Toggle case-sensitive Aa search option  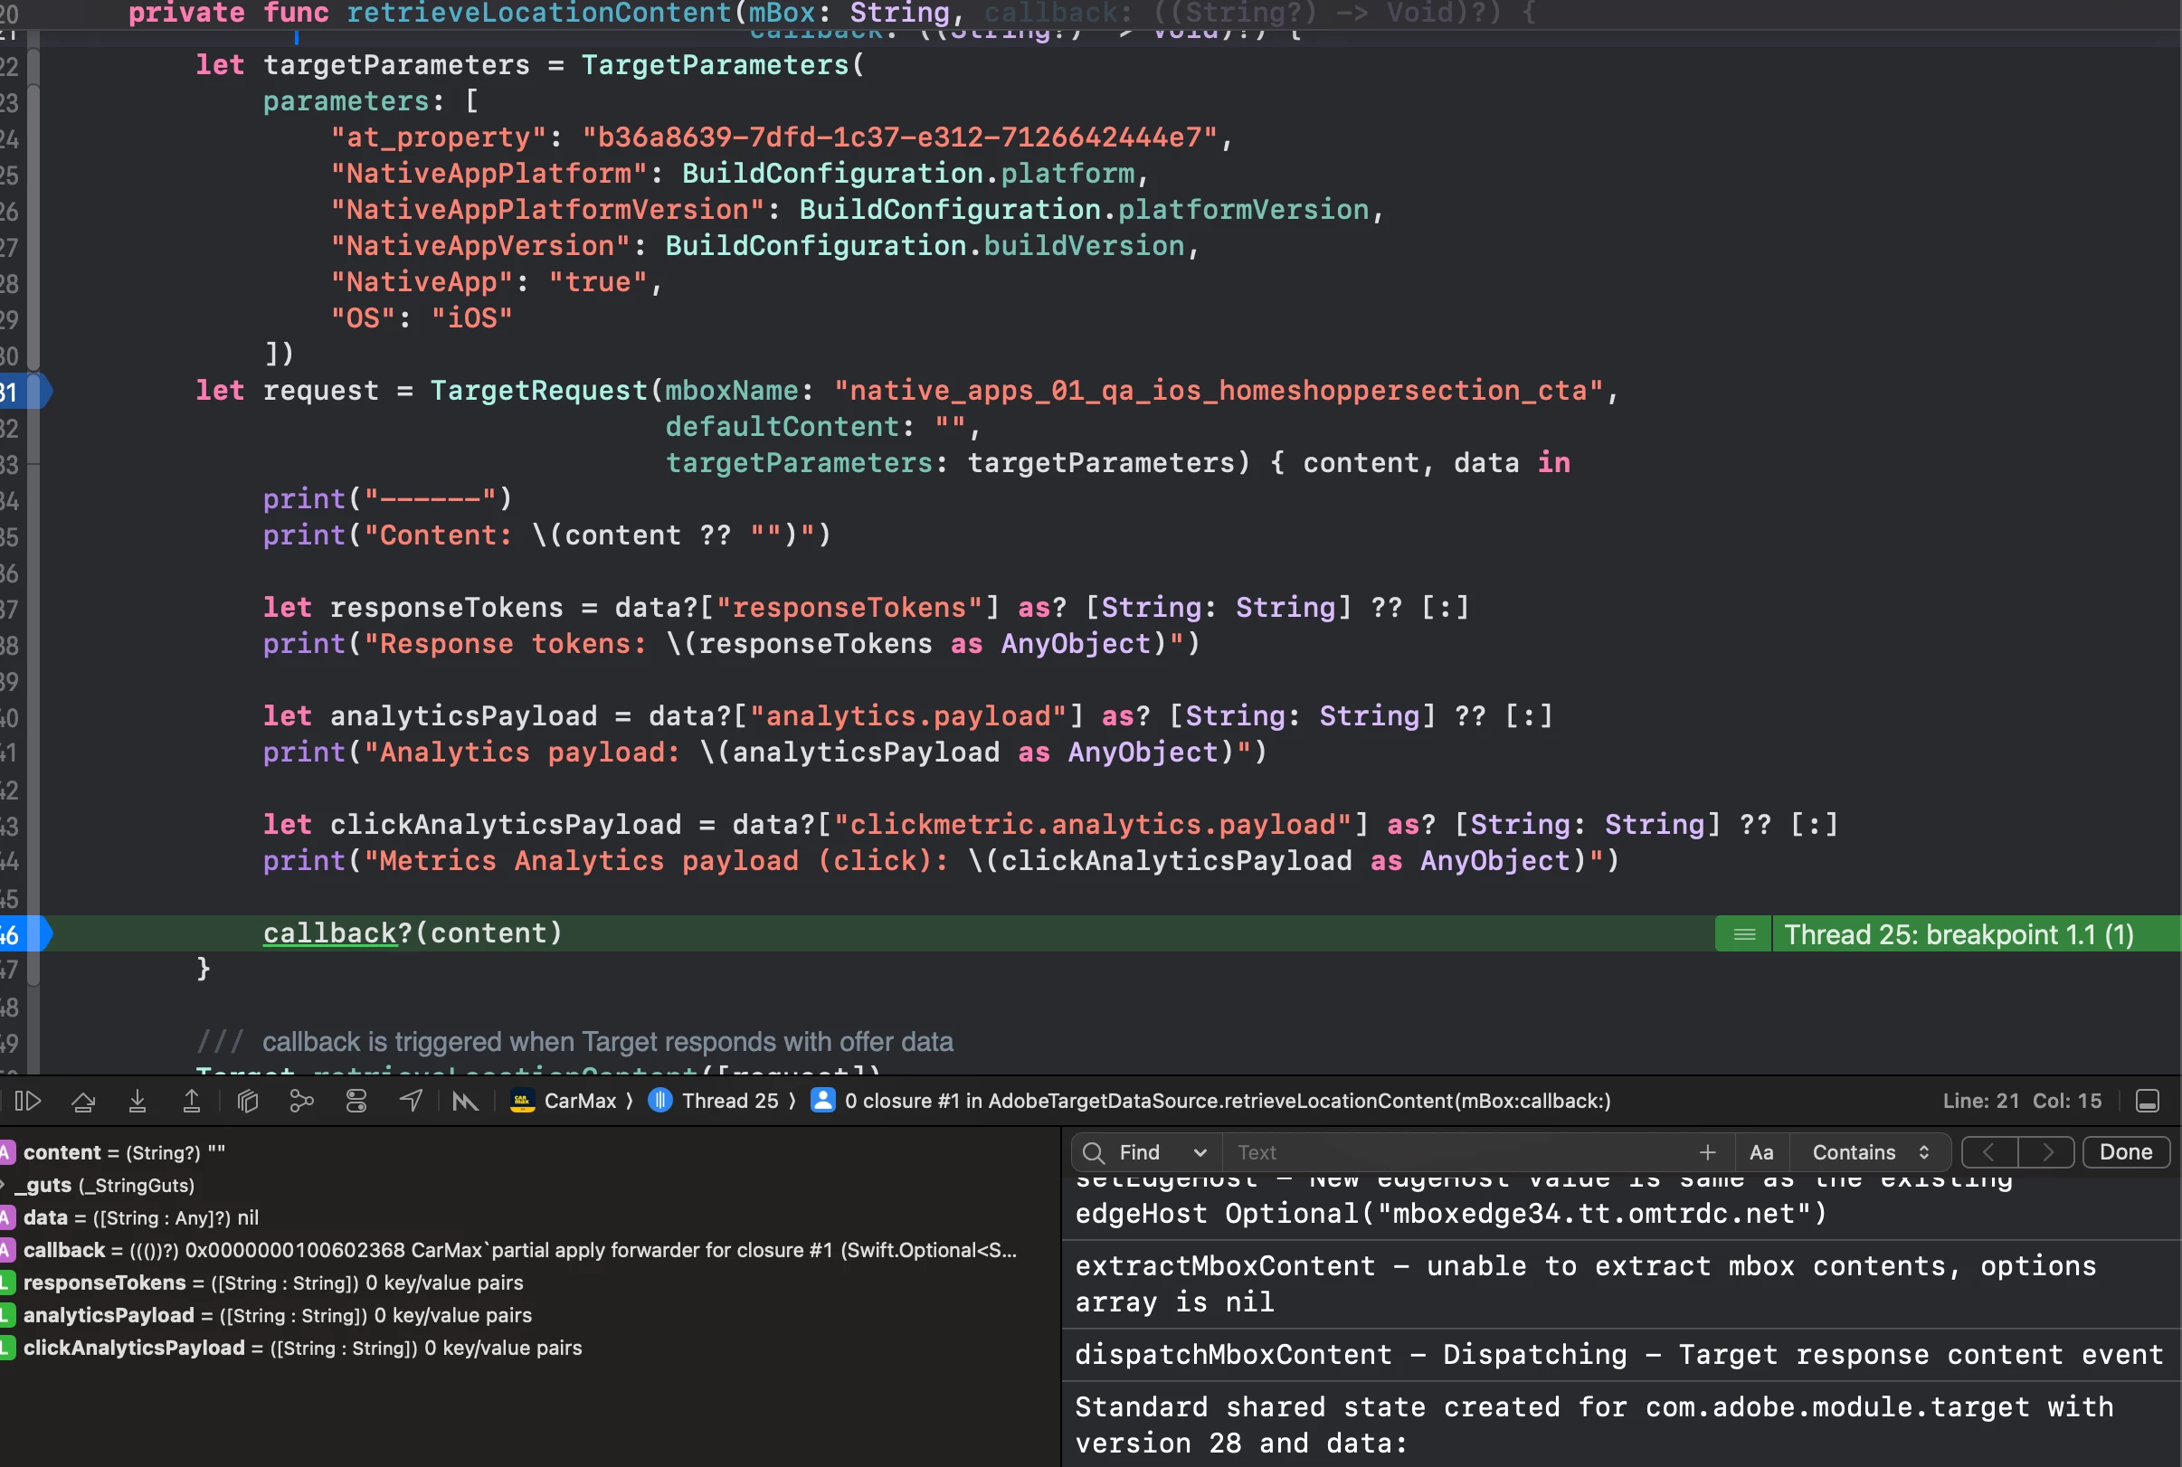[x=1761, y=1152]
